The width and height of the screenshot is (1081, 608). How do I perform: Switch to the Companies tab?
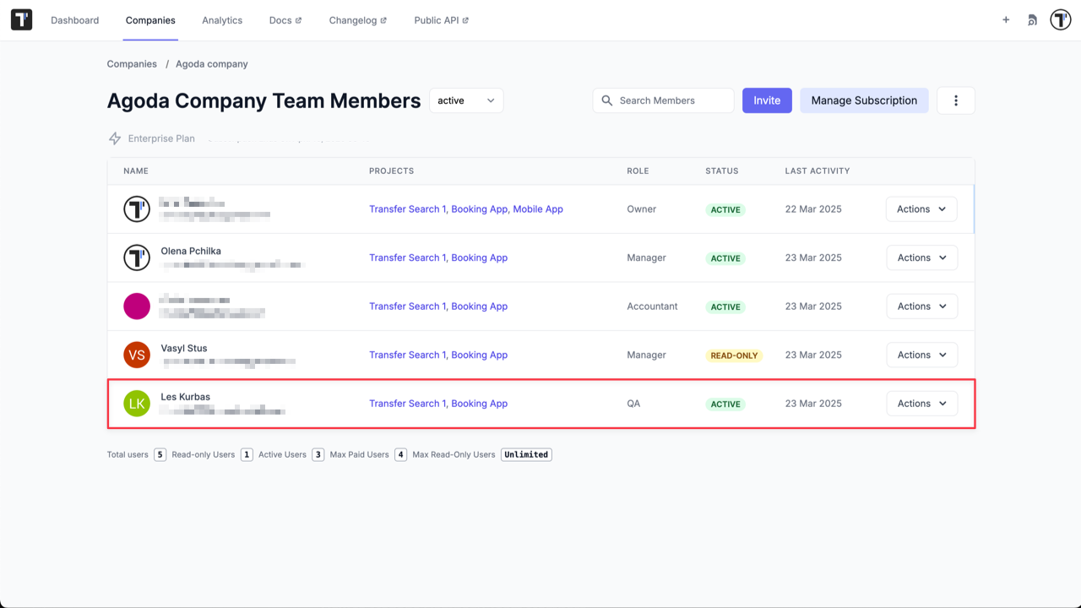coord(150,19)
